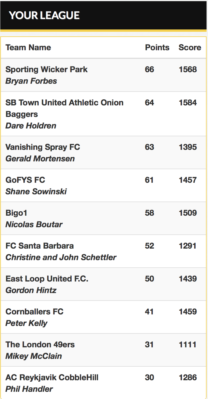Select East Loop United F.C. row
The image size is (208, 399).
click(x=104, y=284)
